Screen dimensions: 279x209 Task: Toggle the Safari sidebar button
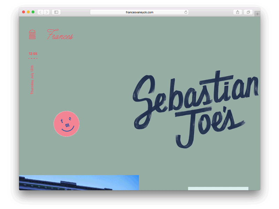pyautogui.click(x=56, y=12)
